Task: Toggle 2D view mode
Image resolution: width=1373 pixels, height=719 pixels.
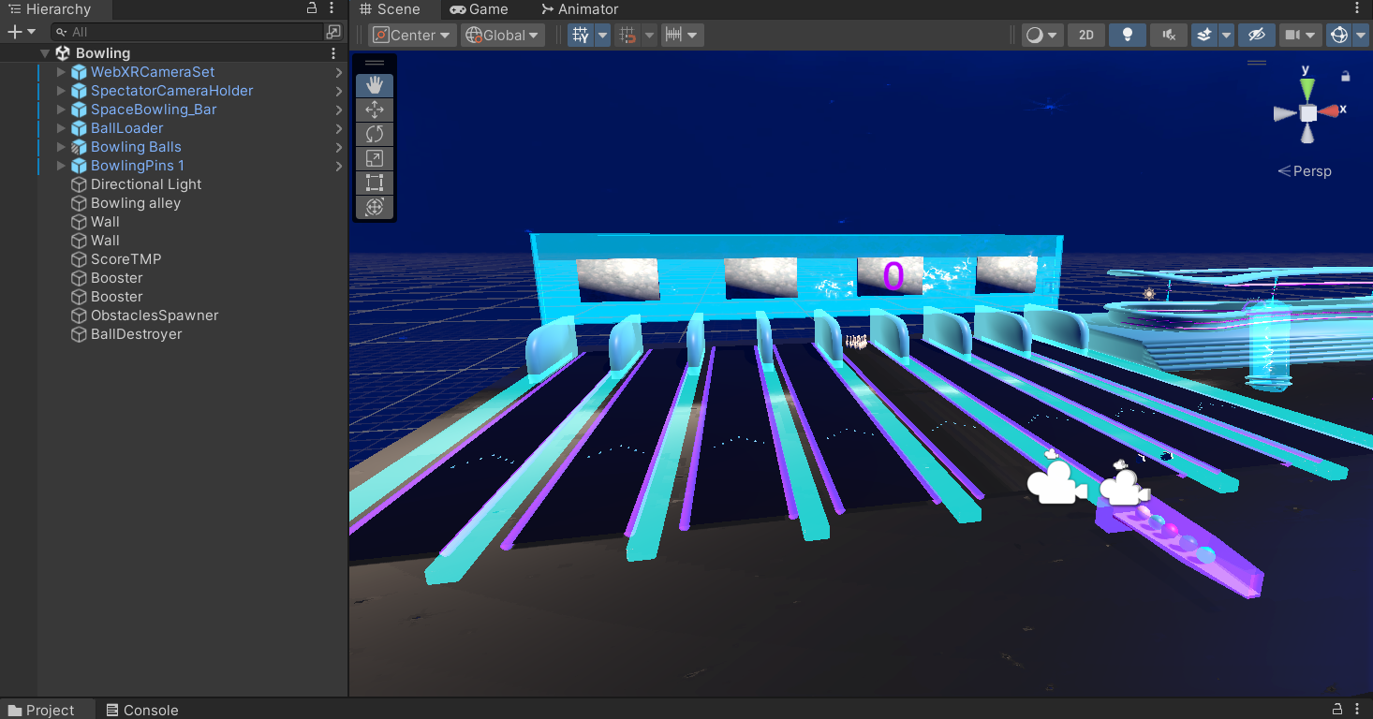Action: click(1086, 35)
